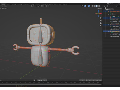Viewport: 120px width, 90px height.
Task: Open the Select Box tool dropdown
Action: (4, 8)
